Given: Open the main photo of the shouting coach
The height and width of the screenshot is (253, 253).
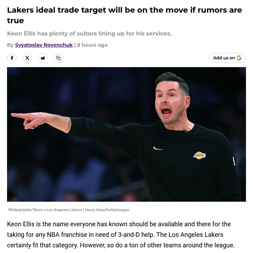Looking at the screenshot, I should (x=126, y=134).
